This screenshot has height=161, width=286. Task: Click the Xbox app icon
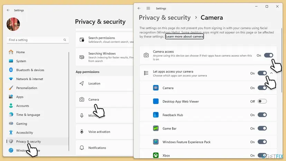[156, 155]
